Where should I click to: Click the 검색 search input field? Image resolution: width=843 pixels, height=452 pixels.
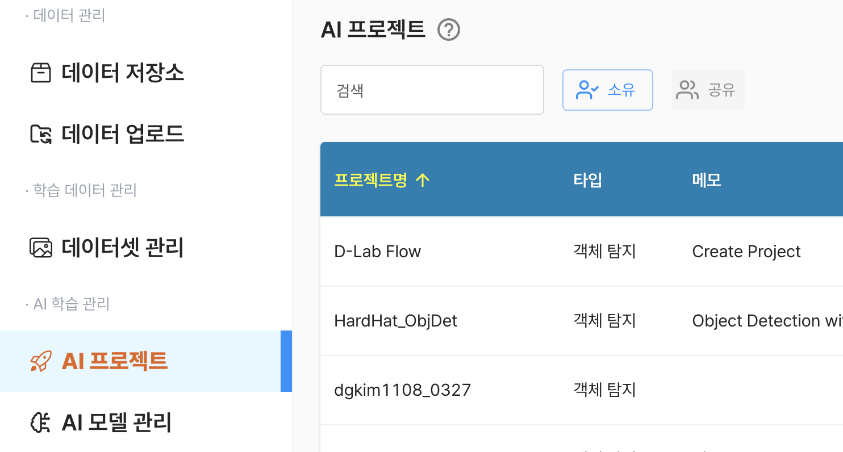[x=432, y=90]
